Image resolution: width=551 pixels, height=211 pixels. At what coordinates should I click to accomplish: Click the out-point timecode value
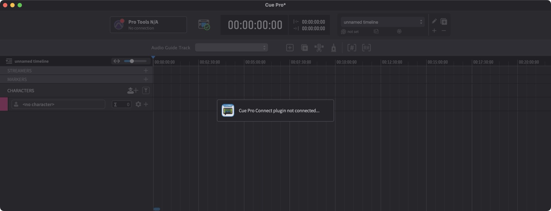click(313, 28)
